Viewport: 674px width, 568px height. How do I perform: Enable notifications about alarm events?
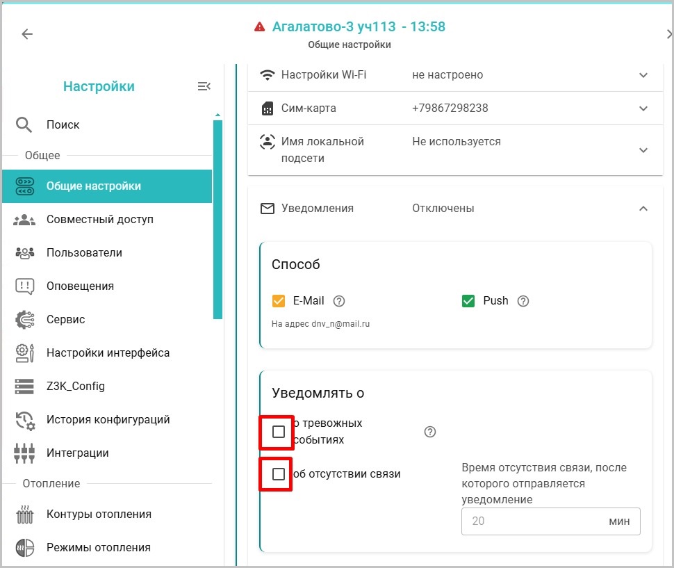(279, 432)
